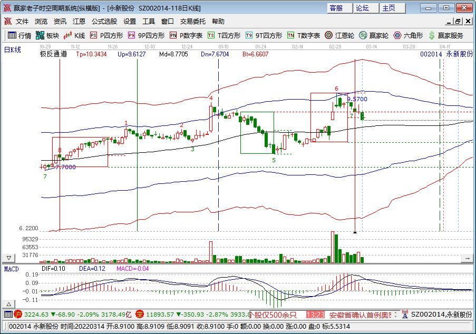This screenshot has height=334, width=476.
Task: Open the 公式选股 menu
Action: [x=104, y=21]
